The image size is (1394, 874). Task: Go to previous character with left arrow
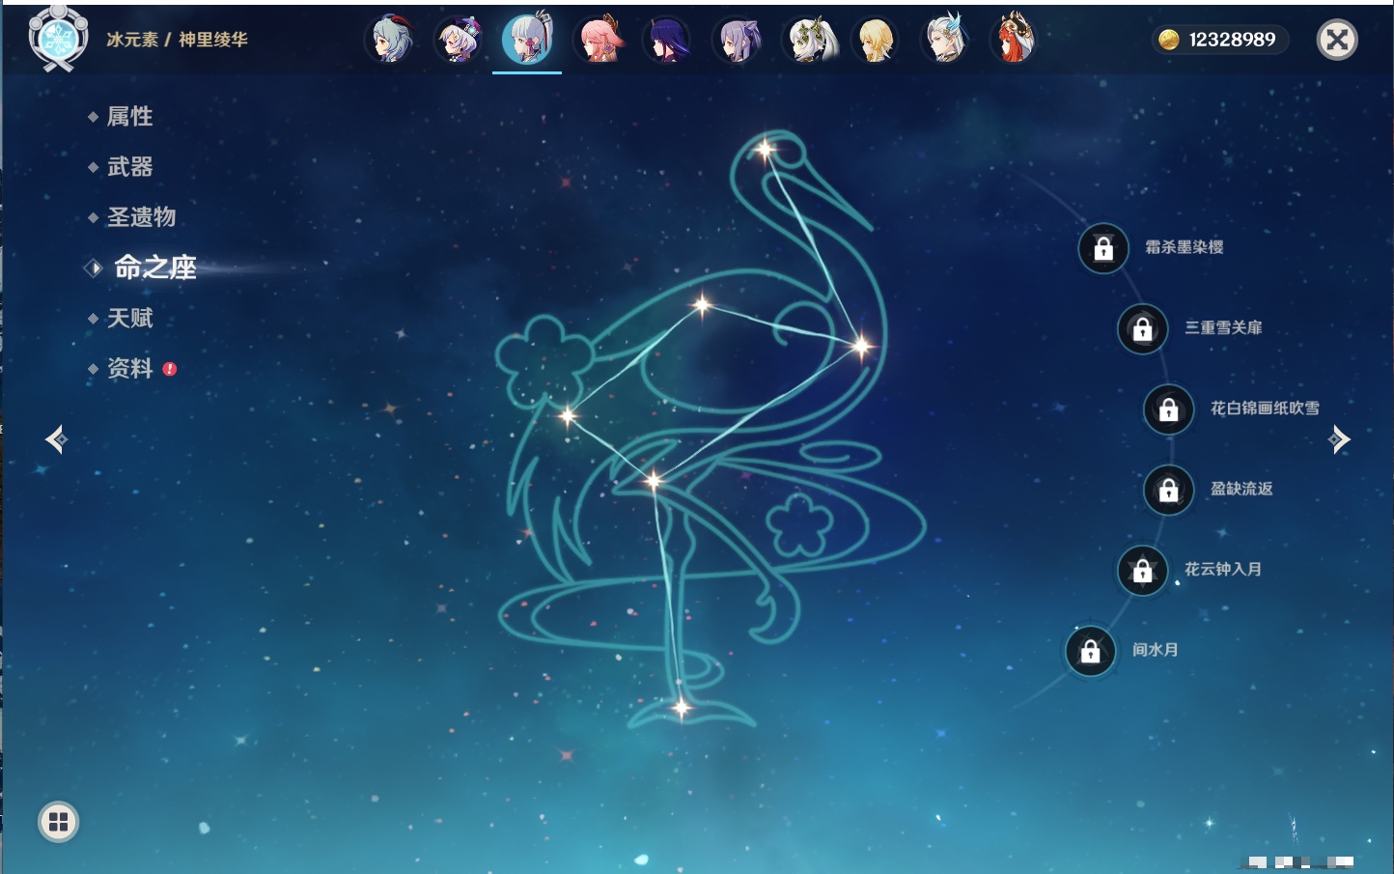(56, 439)
